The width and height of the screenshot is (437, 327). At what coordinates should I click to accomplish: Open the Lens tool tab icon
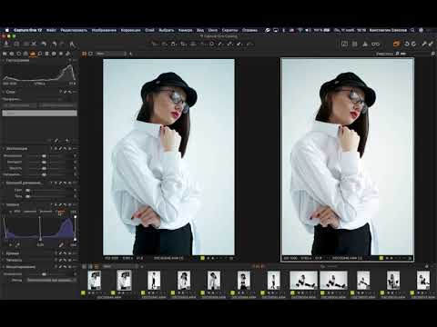pos(19,54)
